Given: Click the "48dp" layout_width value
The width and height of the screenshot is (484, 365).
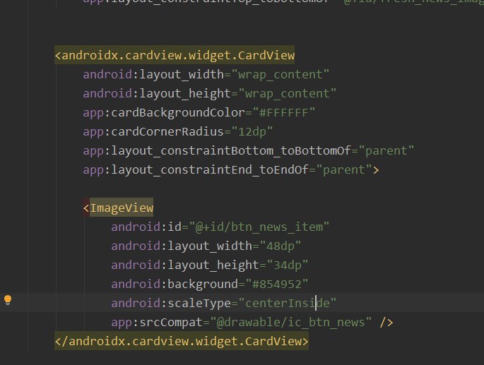Looking at the screenshot, I should tap(281, 246).
